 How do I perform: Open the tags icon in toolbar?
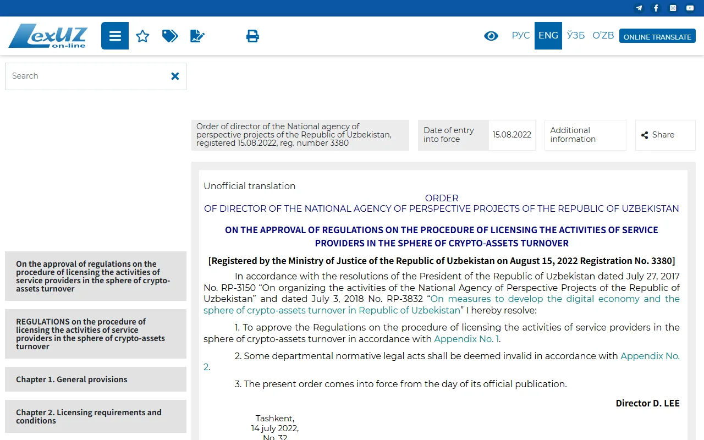click(170, 36)
